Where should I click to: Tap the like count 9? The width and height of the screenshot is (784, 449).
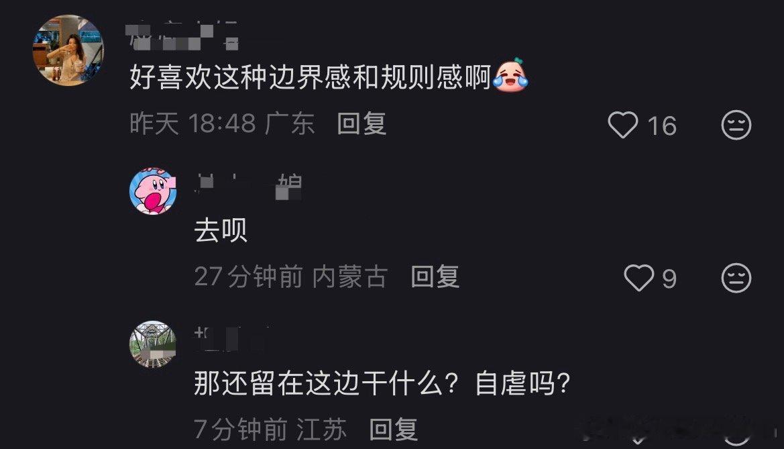669,279
